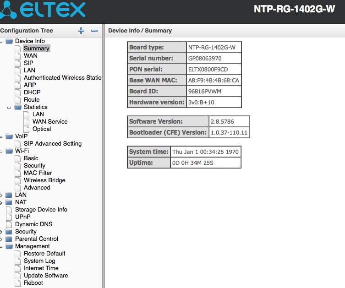345x288 pixels.
Task: Click the Storage Device Info page icon
Action: (x=9, y=210)
